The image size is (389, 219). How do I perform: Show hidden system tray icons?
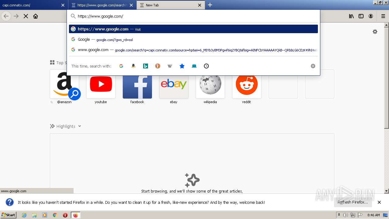339,215
